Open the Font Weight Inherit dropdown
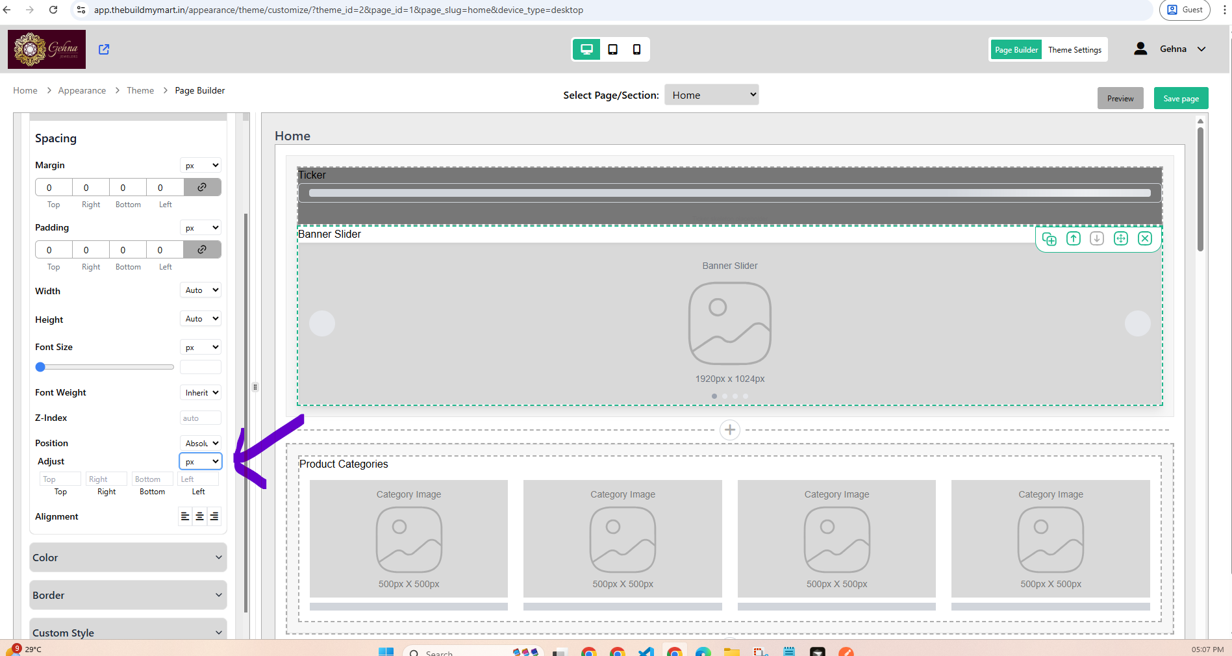 coord(201,392)
